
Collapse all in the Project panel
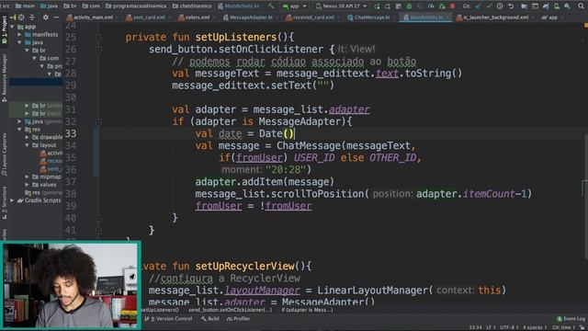[32, 17]
